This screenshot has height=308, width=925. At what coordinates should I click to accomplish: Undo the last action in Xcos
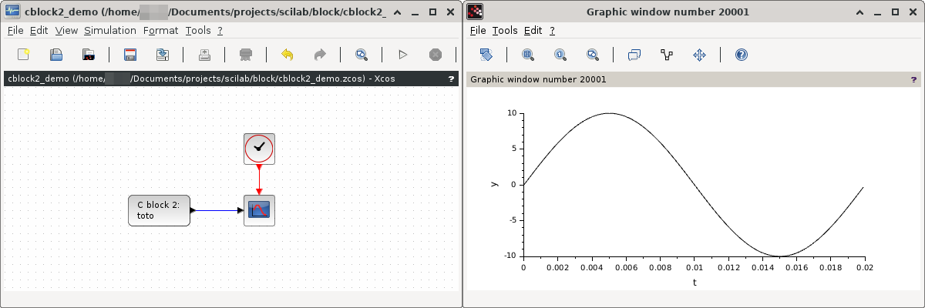[288, 55]
